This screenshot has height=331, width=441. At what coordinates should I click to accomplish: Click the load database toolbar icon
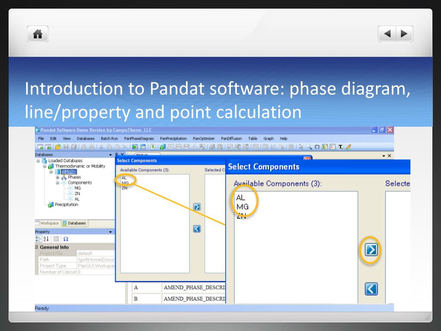coord(135,147)
